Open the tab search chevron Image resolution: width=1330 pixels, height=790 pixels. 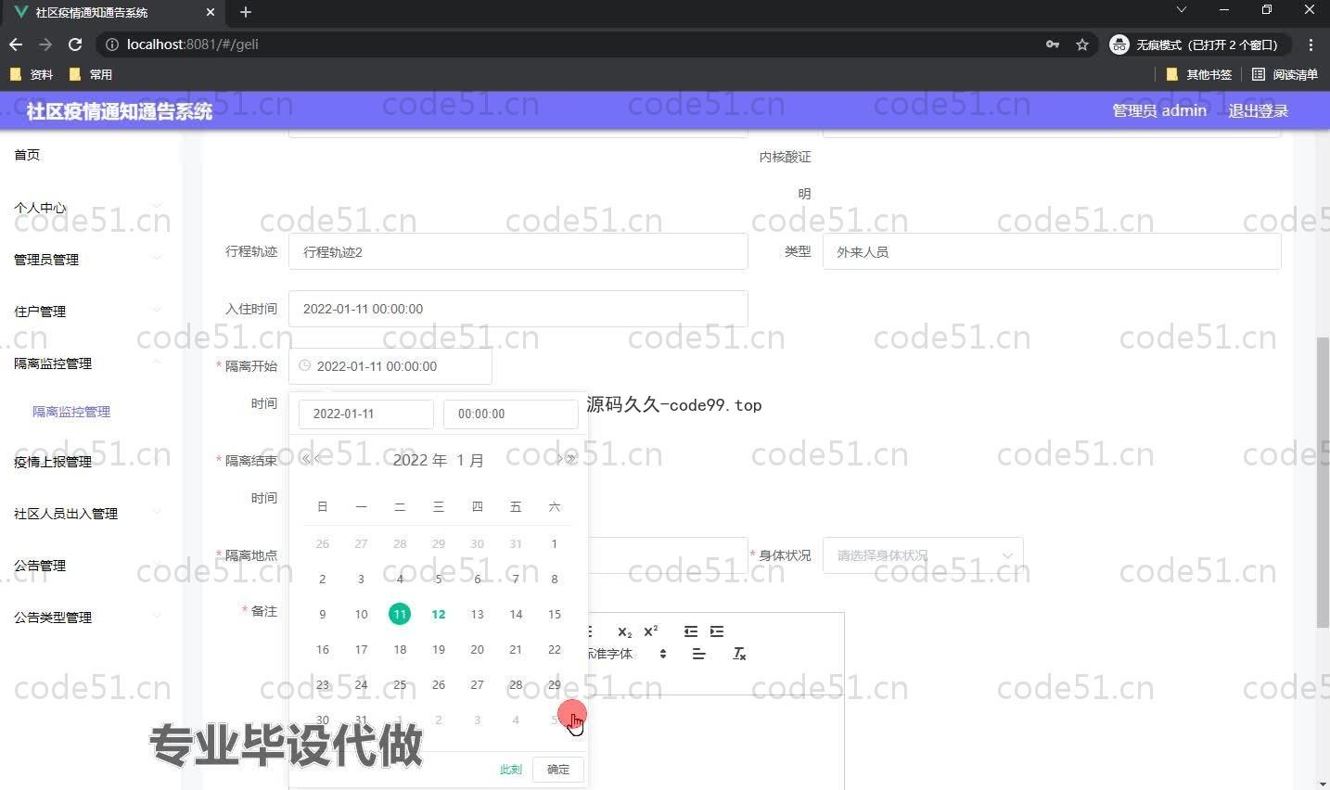point(1181,9)
